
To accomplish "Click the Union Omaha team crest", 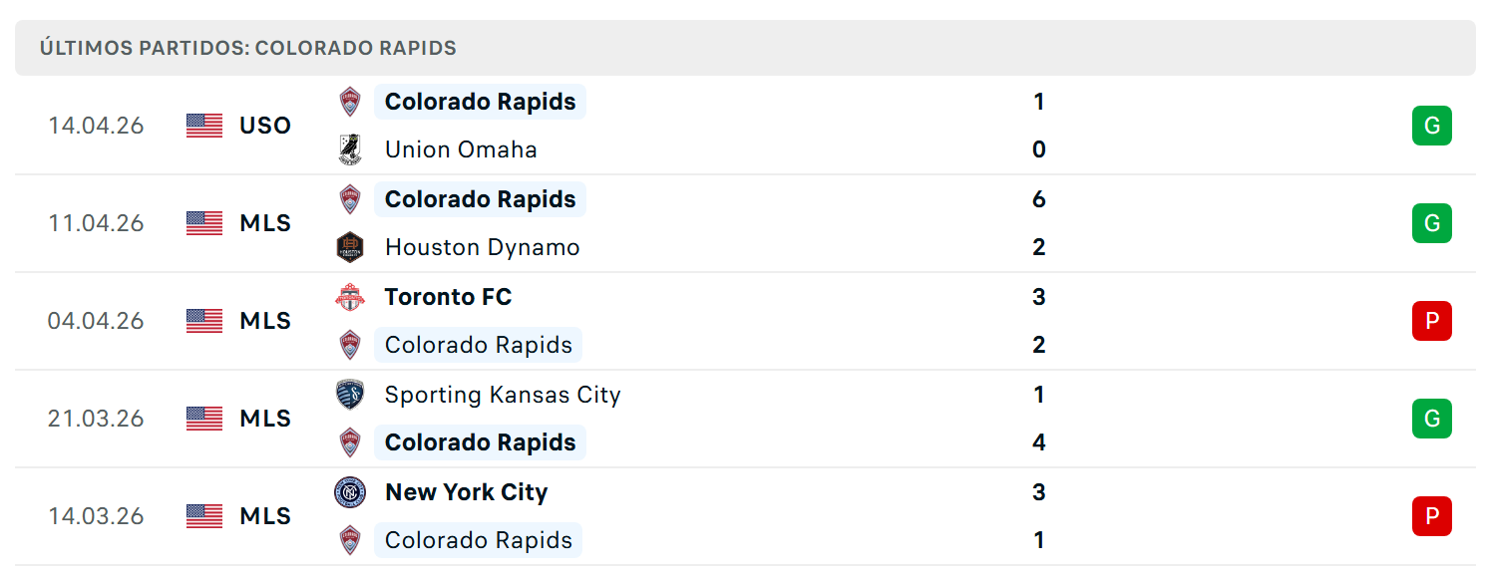I will pos(350,149).
